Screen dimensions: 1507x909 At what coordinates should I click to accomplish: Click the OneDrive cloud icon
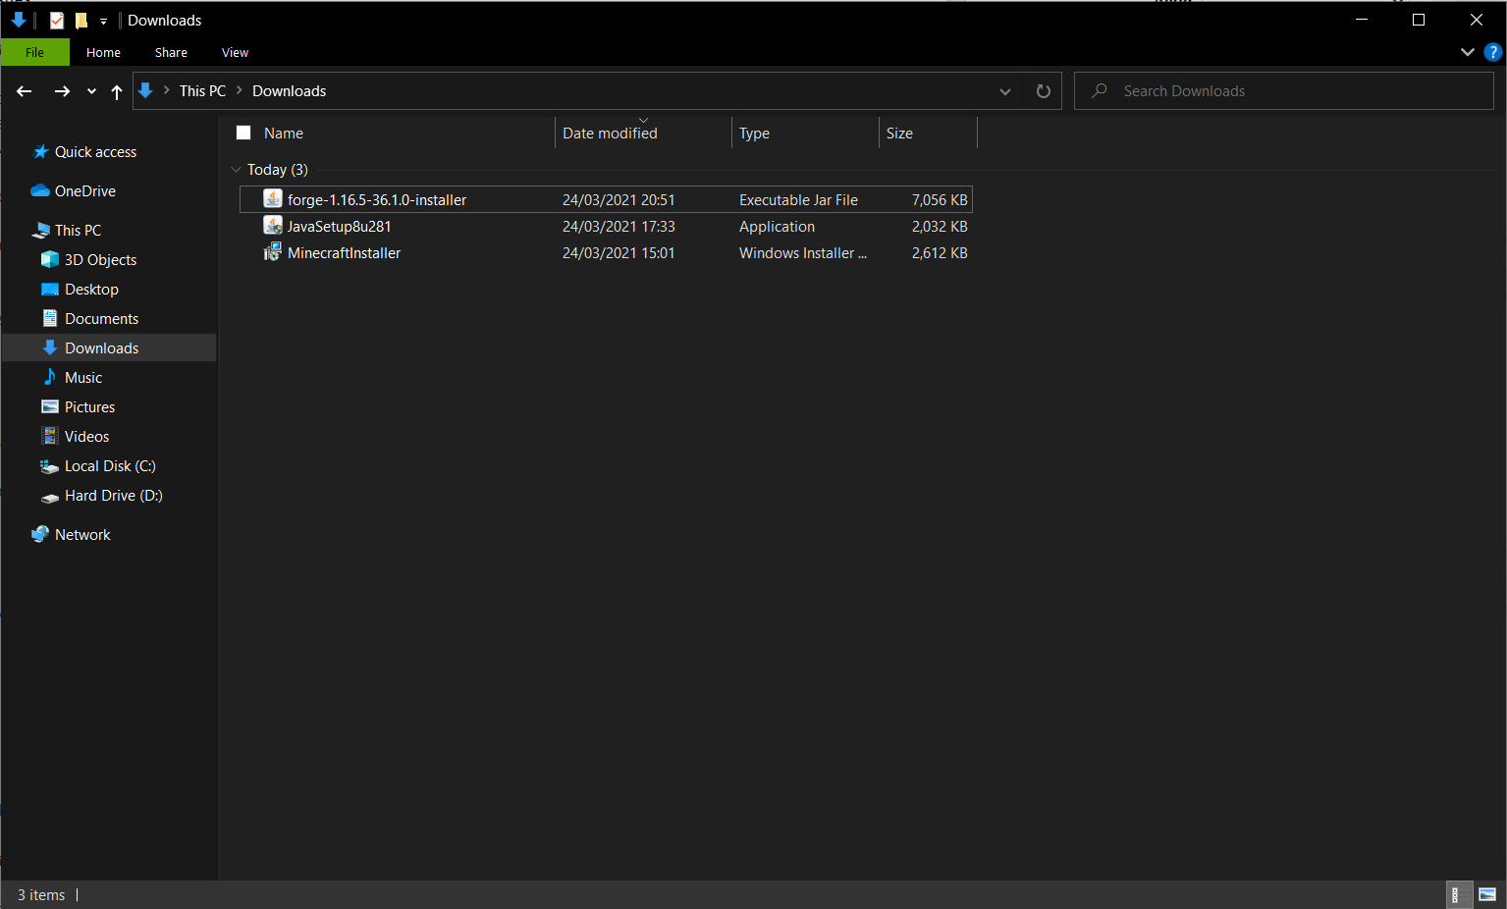[x=40, y=190]
